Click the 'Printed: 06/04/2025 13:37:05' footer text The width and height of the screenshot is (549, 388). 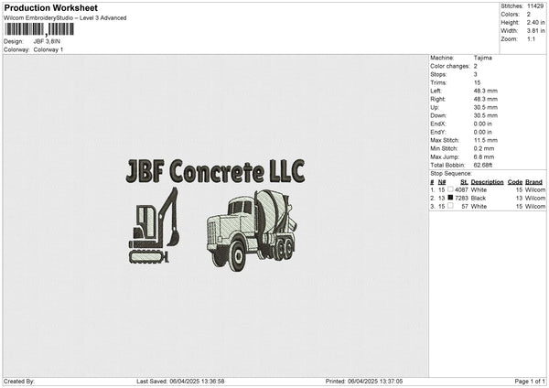[x=364, y=381]
